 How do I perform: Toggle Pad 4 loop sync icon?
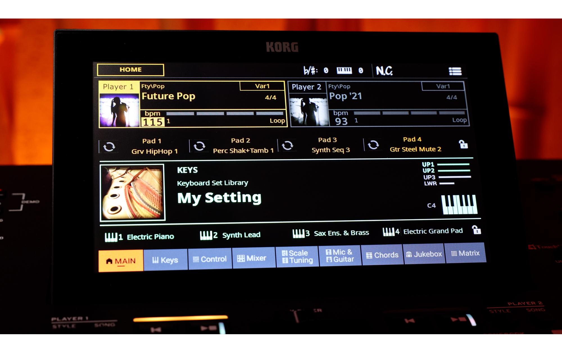click(x=373, y=145)
